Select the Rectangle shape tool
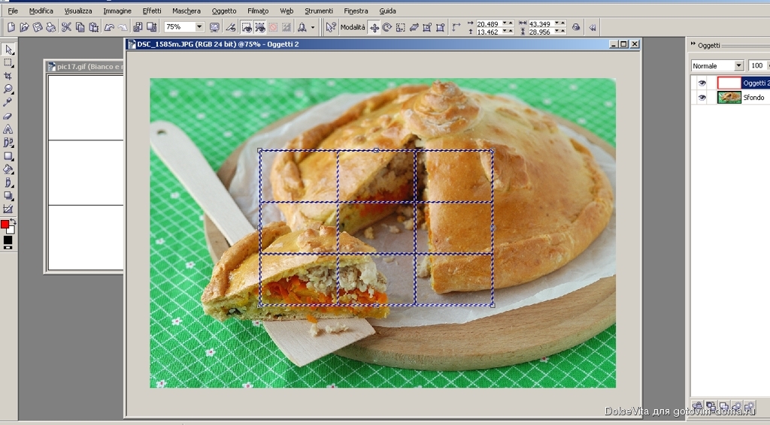This screenshot has height=425, width=770. pos(8,156)
